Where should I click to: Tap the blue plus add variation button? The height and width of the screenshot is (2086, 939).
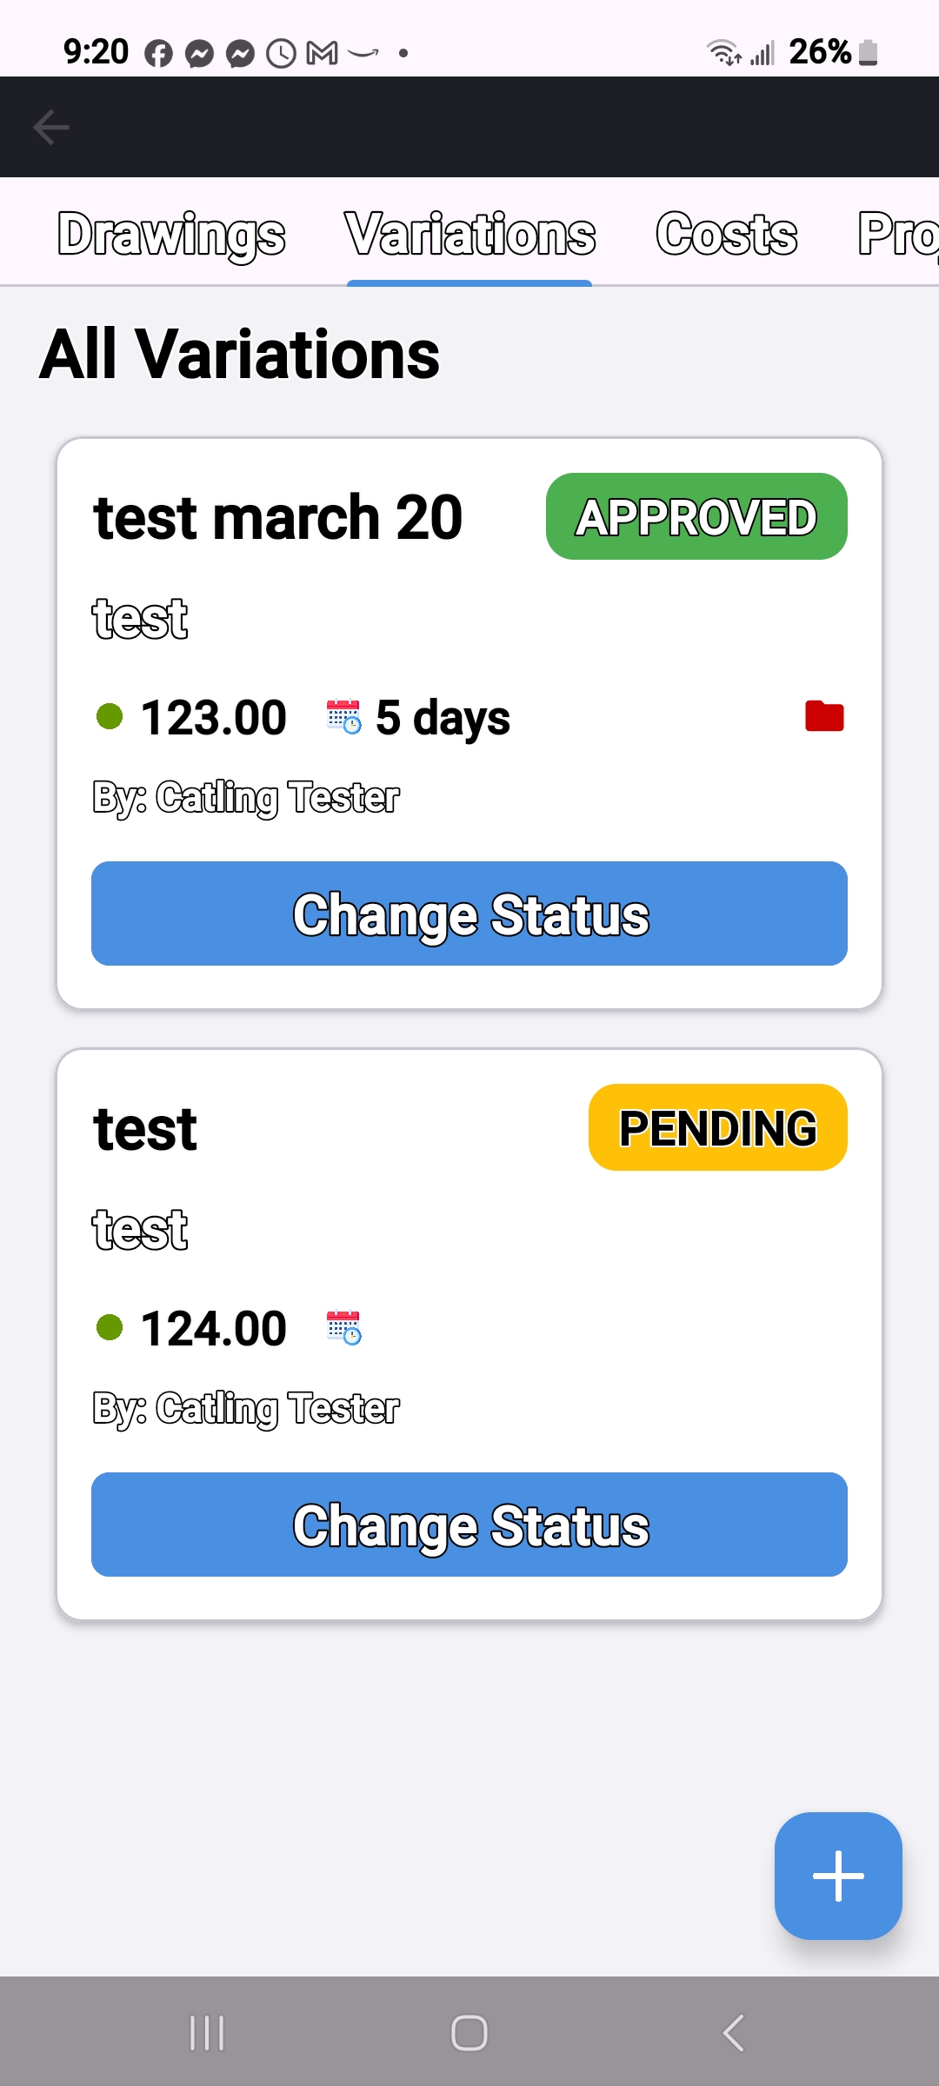point(838,1875)
